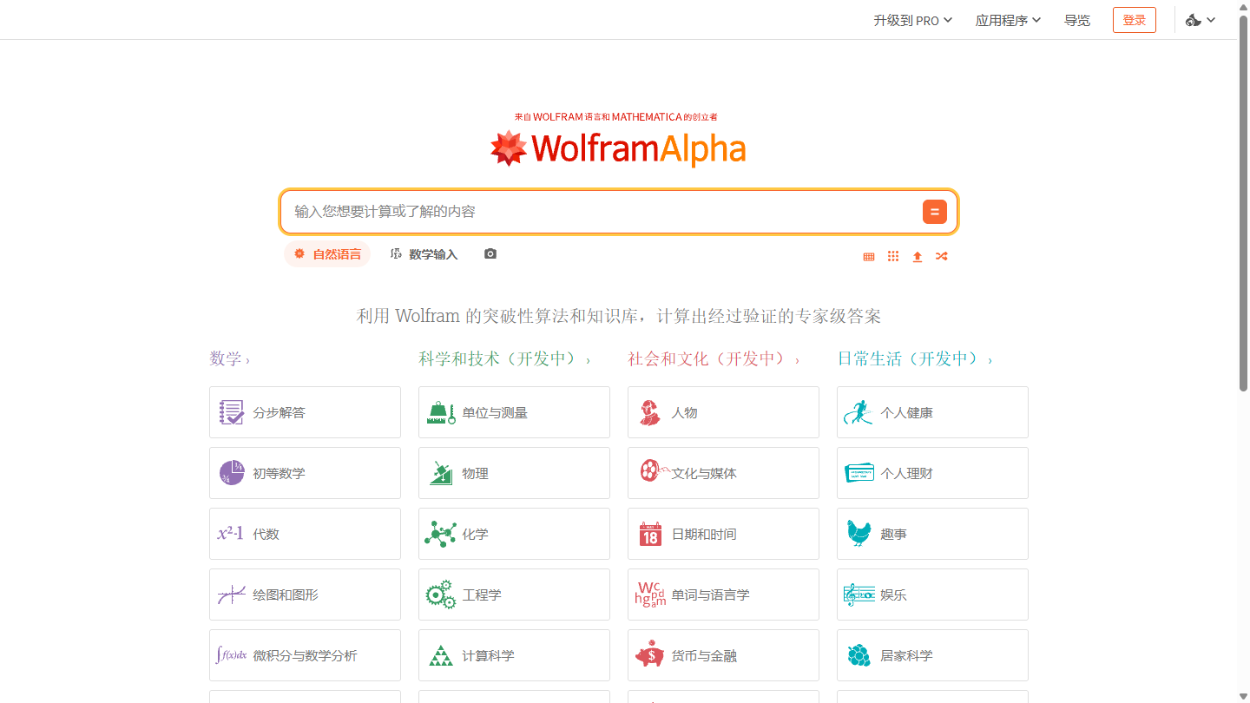Click the random shuffle icon

coord(942,257)
